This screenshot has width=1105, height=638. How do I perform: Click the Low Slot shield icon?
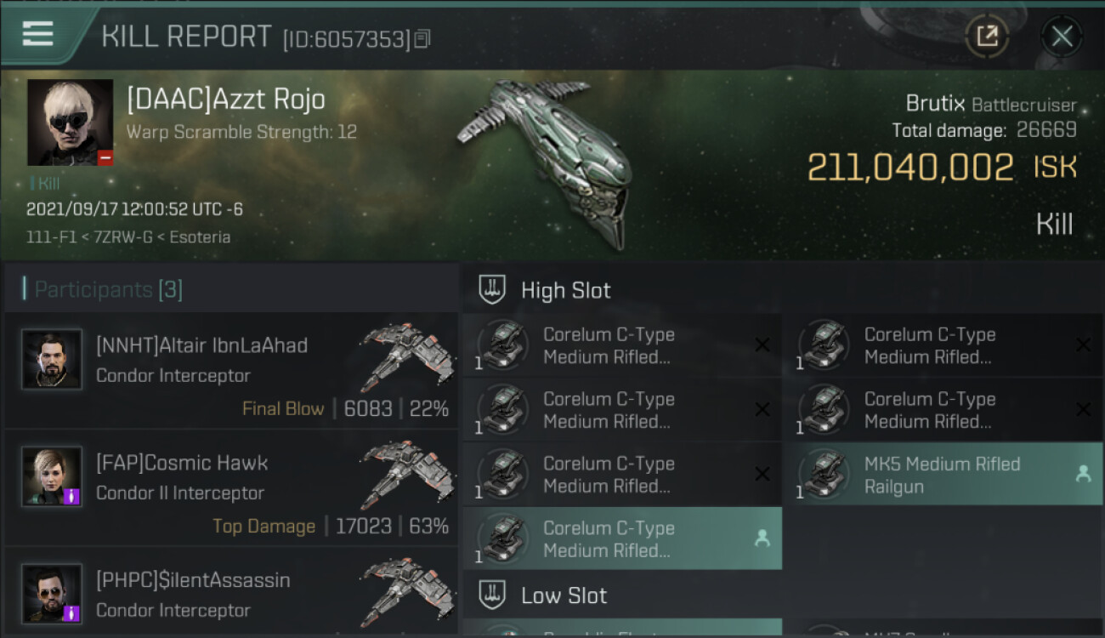tap(492, 595)
